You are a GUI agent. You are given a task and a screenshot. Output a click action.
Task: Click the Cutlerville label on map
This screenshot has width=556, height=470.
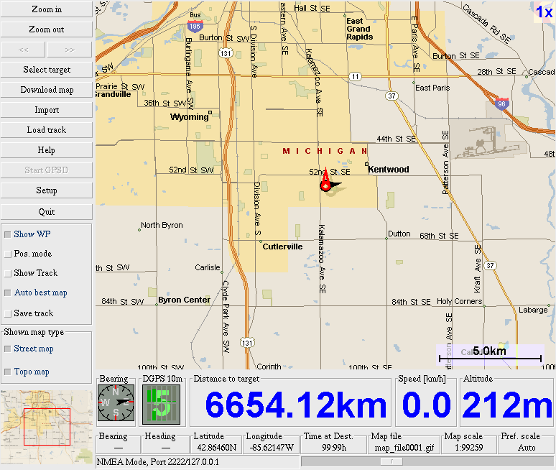[282, 246]
